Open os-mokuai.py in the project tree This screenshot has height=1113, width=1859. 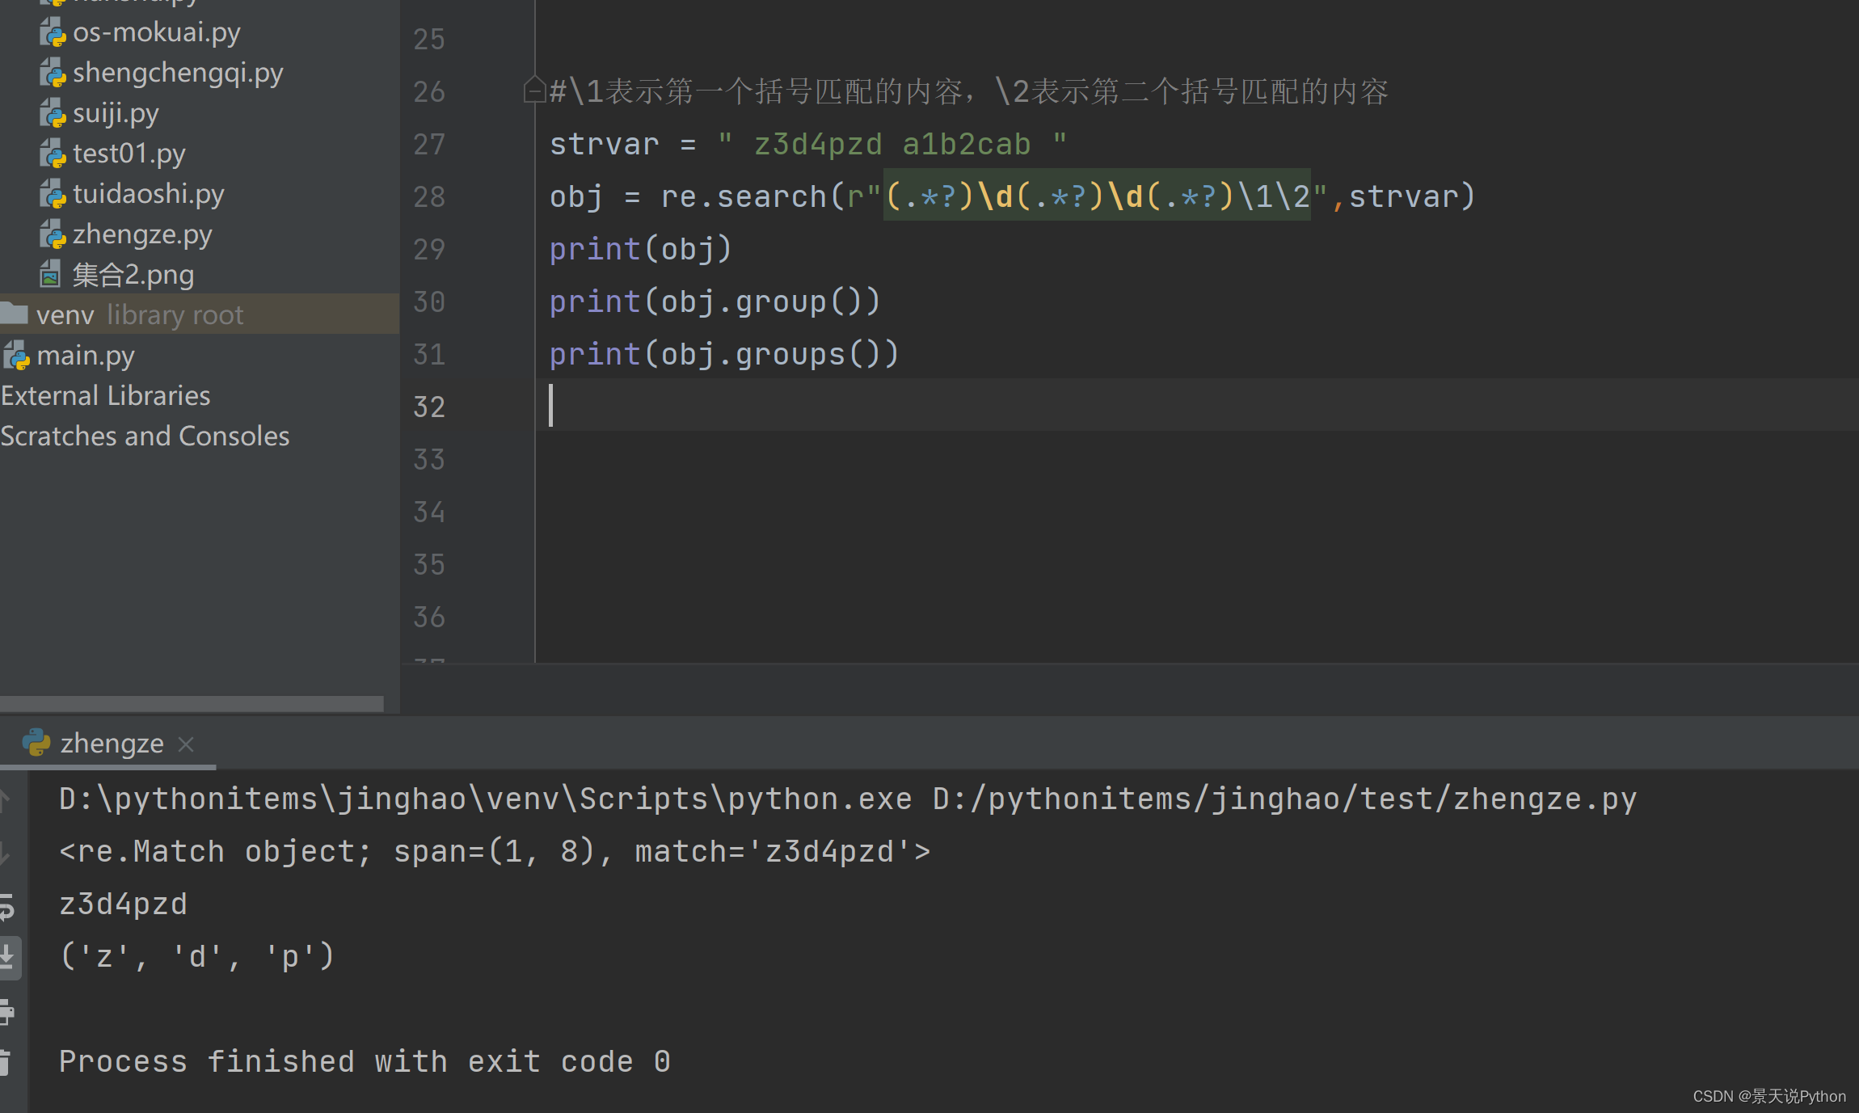coord(157,32)
